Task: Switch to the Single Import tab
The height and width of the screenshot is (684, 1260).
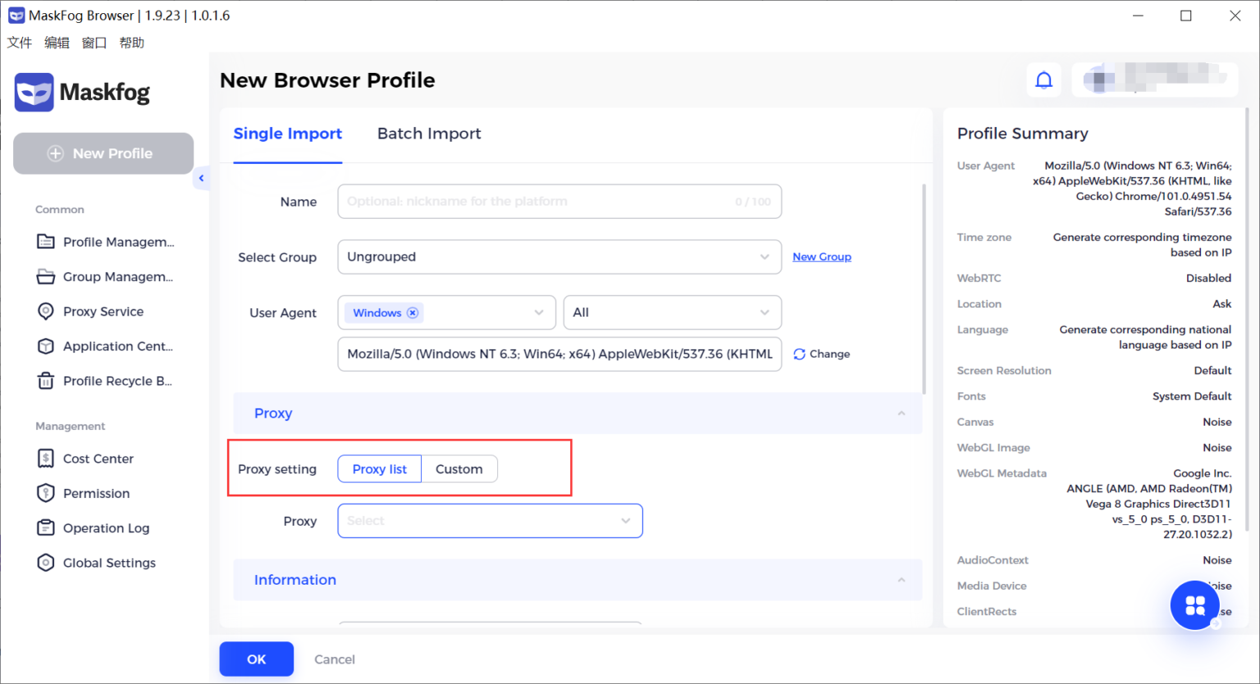Action: (288, 134)
